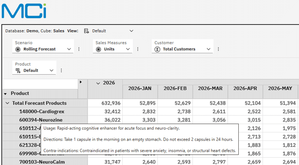Viewport: 299px width, 165px height.
Task: Click the Units target icon
Action: (x=98, y=49)
